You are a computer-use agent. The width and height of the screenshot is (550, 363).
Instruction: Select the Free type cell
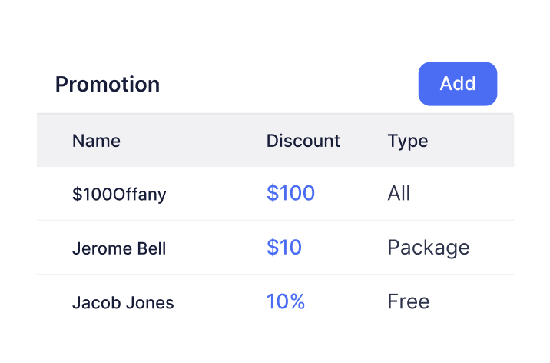[x=408, y=301]
